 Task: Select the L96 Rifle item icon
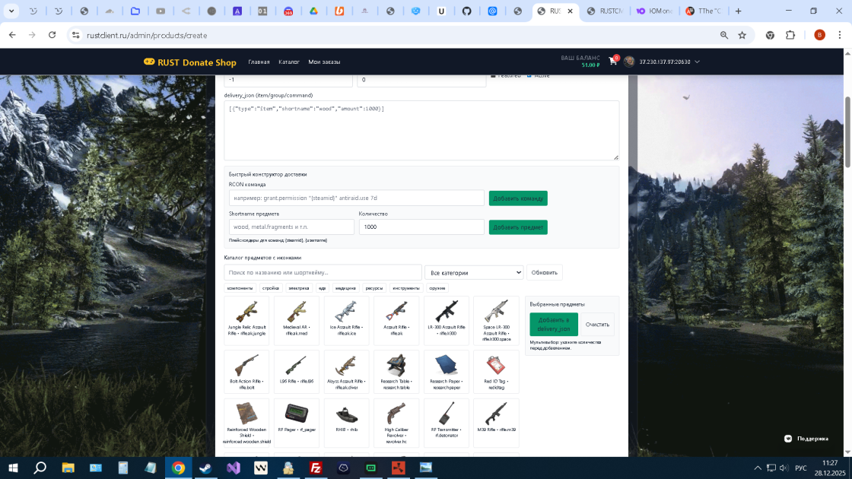(296, 366)
